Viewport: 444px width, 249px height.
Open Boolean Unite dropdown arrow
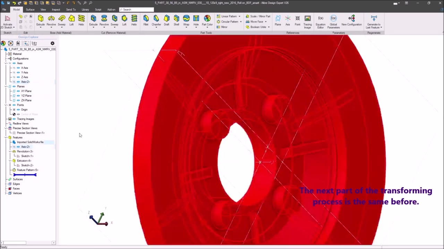pos(269,27)
